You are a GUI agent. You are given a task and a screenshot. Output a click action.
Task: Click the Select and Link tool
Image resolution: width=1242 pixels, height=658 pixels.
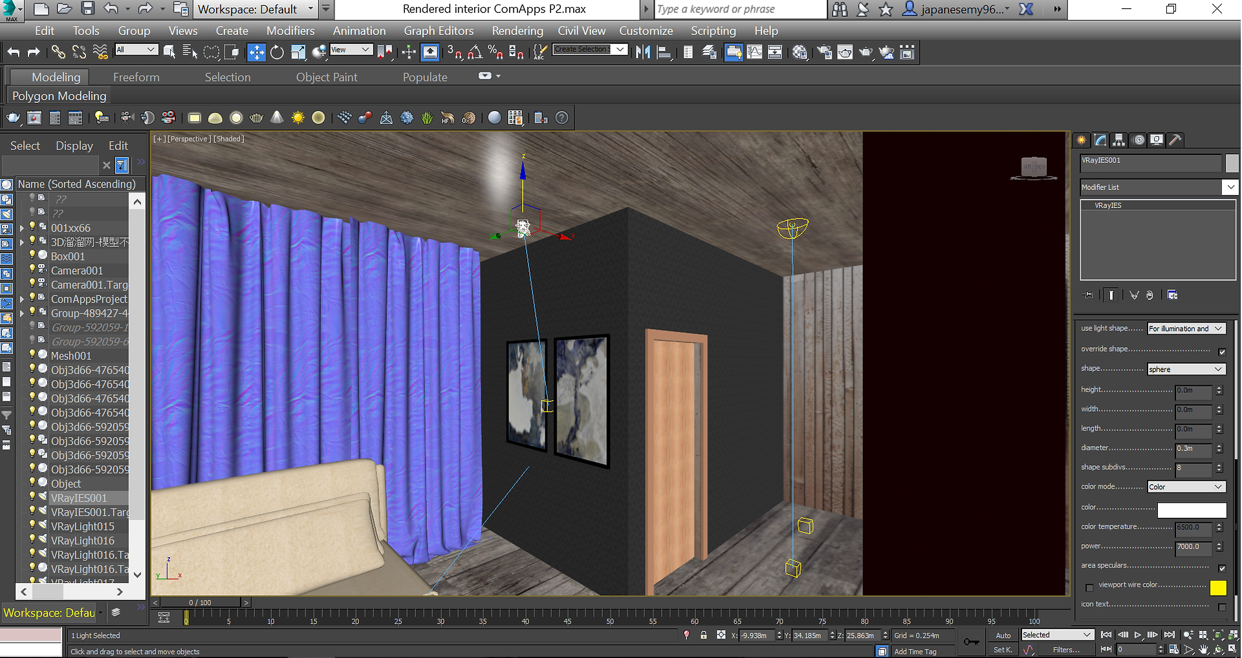coord(58,52)
